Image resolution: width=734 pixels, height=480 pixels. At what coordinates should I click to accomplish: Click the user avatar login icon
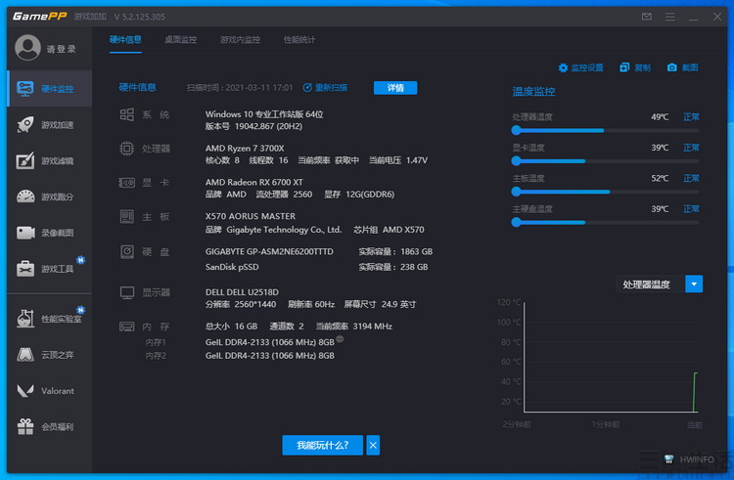tap(27, 48)
